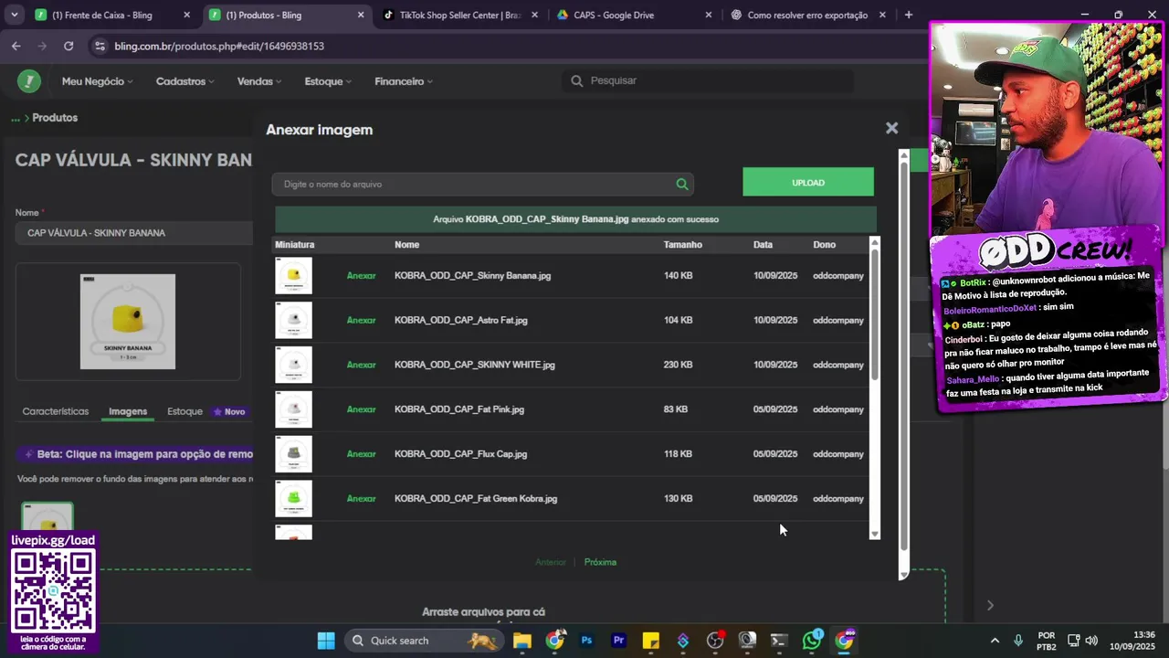Attach KOBRA_ODD_CAP_Fat Green Kobra.jpg via Anexar
Viewport: 1169px width, 658px height.
tap(361, 499)
